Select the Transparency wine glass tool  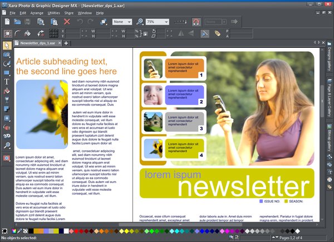[7, 100]
